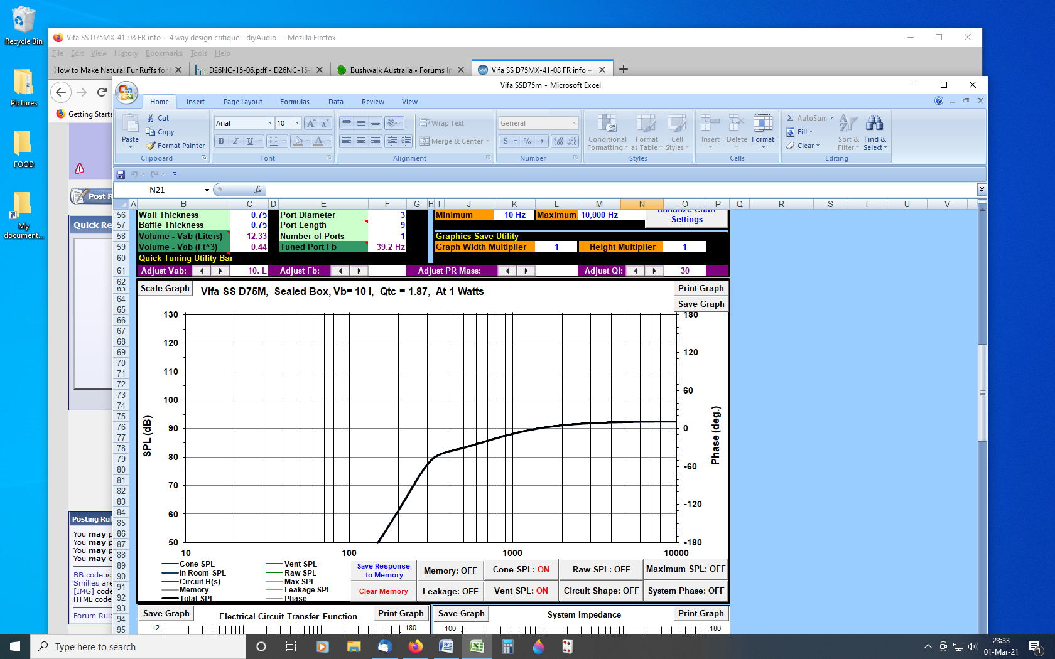This screenshot has width=1055, height=659.
Task: Toggle Vent SPL ON/OFF button
Action: pos(521,591)
